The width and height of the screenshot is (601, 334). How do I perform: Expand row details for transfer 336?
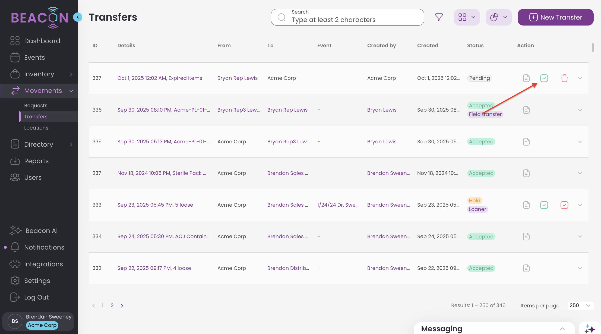pos(580,110)
